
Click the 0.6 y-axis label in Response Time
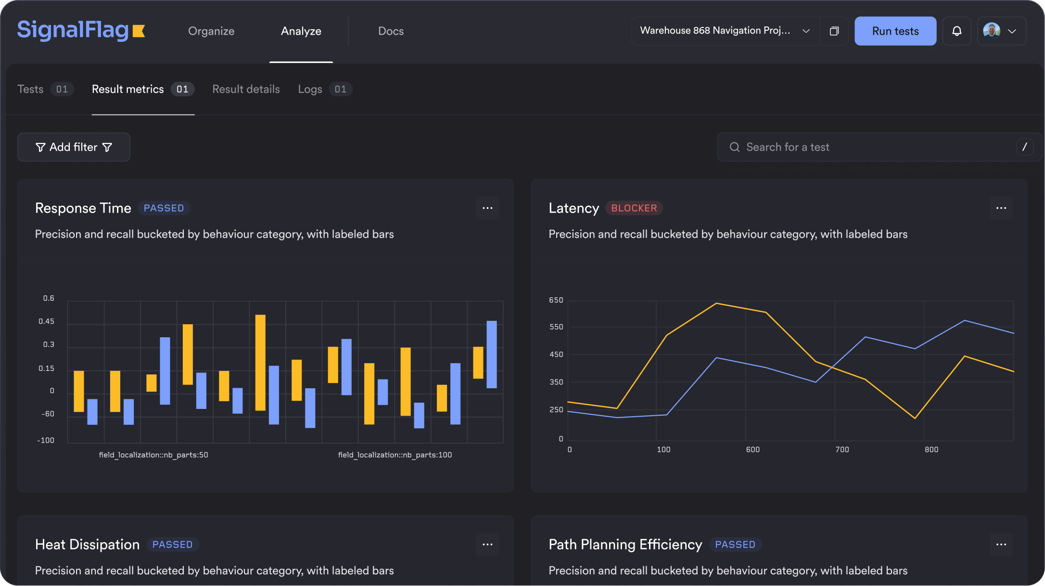click(49, 298)
